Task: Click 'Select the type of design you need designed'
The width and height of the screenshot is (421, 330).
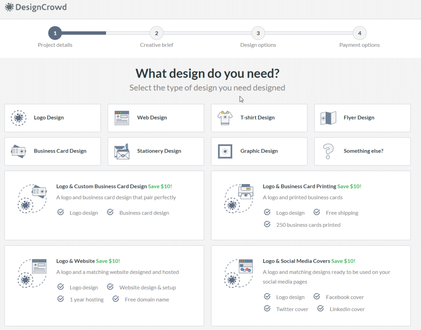Action: coord(207,88)
